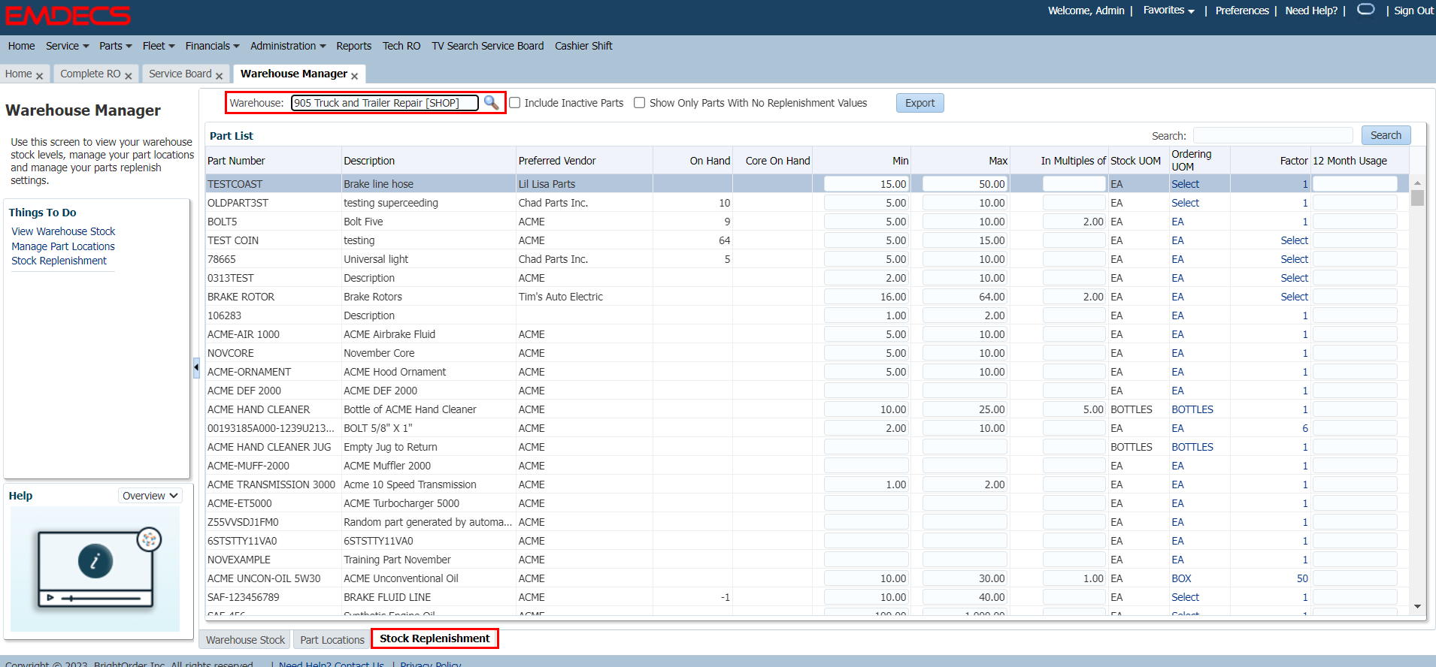The height and width of the screenshot is (667, 1436).
Task: Expand the Fleet menu
Action: (x=158, y=46)
